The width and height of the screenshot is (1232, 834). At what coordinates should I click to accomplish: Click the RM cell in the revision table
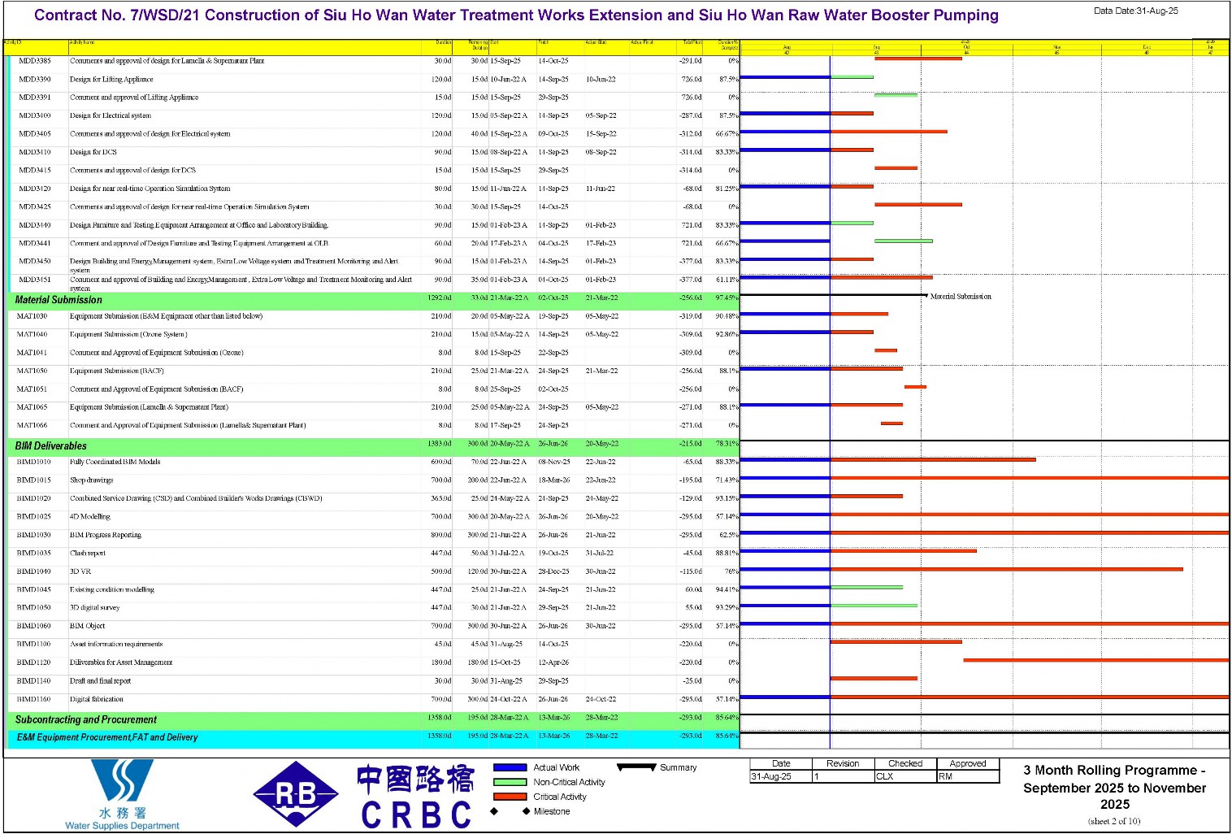968,776
